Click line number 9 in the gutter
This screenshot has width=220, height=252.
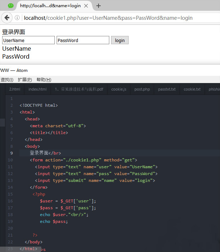pyautogui.click(x=11, y=153)
